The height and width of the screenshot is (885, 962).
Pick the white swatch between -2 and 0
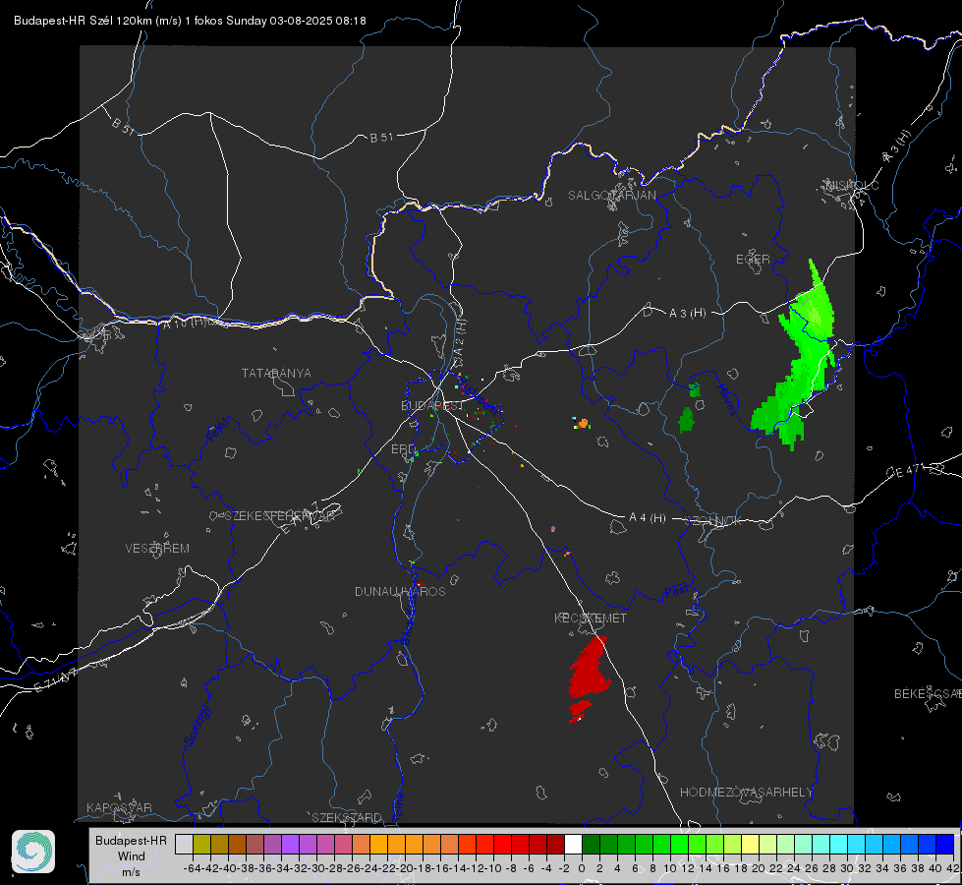[x=573, y=844]
